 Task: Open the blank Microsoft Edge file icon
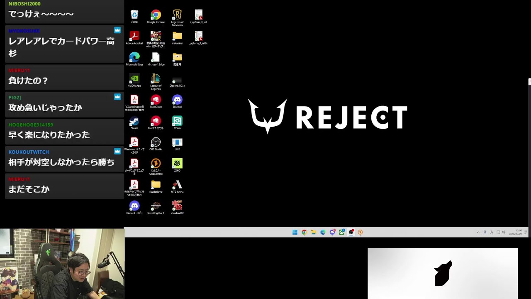point(156,59)
